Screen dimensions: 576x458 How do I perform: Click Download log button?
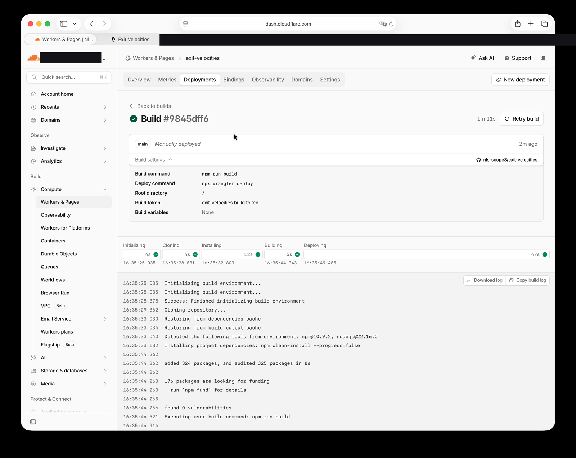(485, 280)
